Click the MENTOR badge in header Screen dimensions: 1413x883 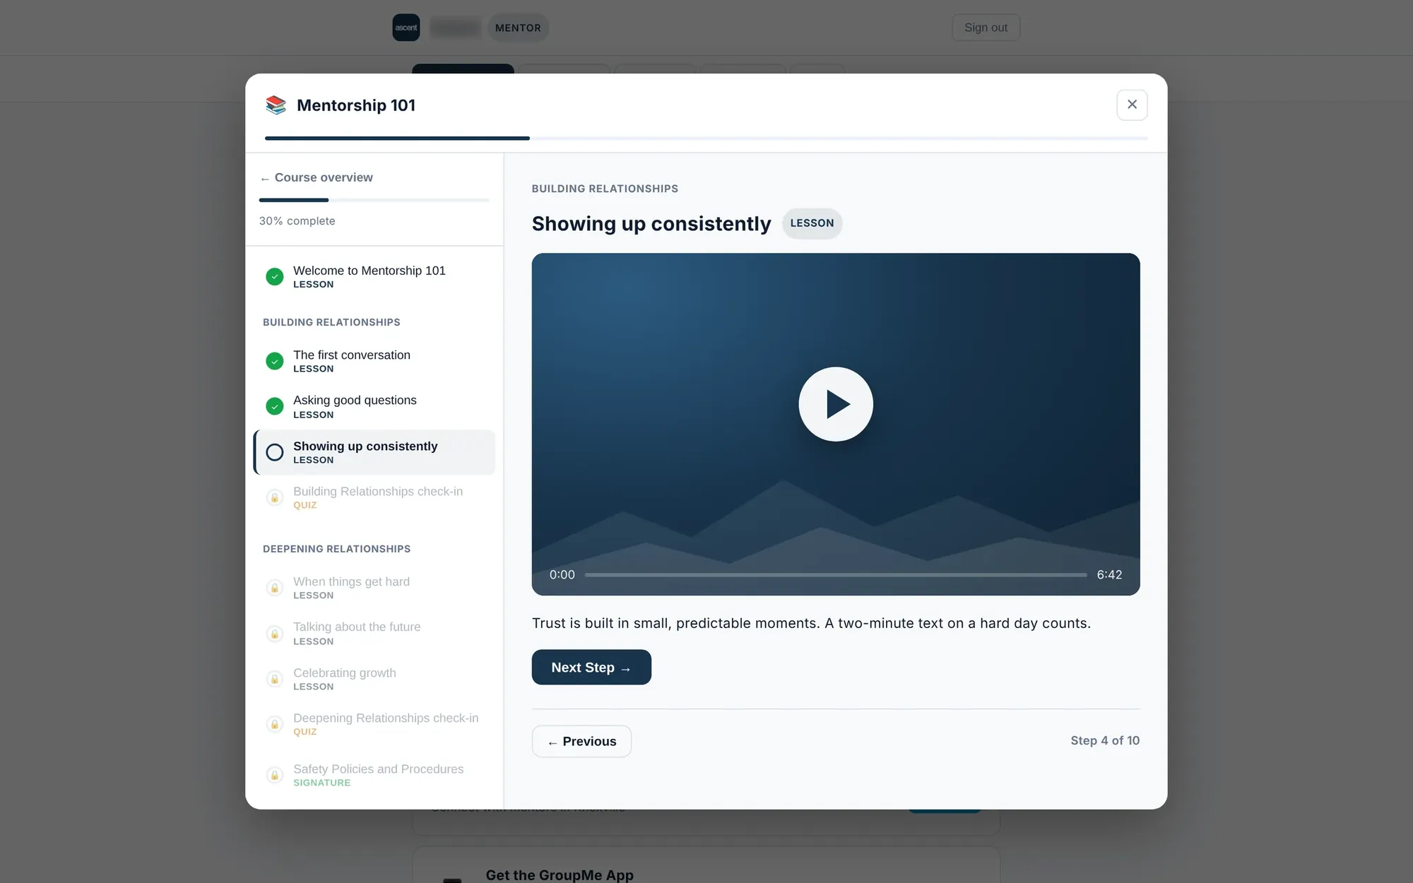point(518,28)
